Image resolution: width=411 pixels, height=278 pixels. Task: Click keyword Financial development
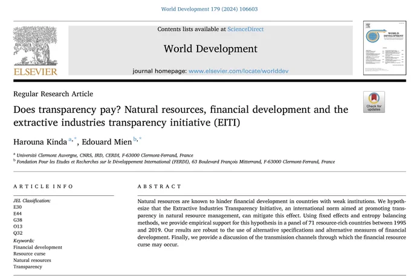point(37,247)
